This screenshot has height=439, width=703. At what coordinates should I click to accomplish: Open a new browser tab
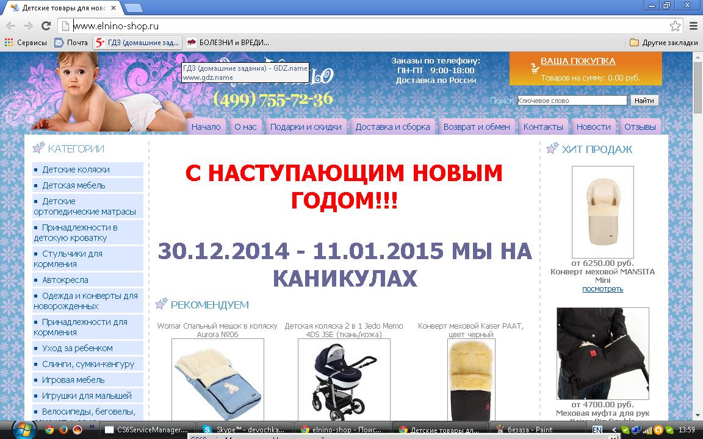tap(133, 8)
